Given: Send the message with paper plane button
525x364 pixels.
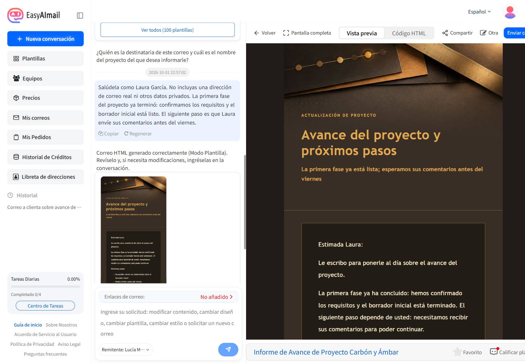Looking at the screenshot, I should tap(228, 349).
